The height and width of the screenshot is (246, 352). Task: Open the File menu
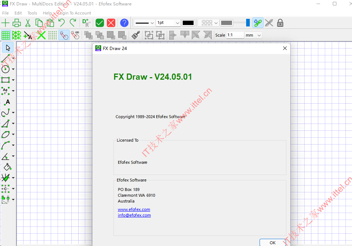[x=5, y=13]
